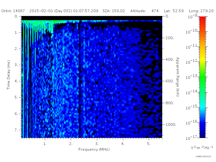Image resolution: width=216 pixels, height=162 pixels.
Task: Click the frequency tick label '1.'
Action: (x=45, y=144)
